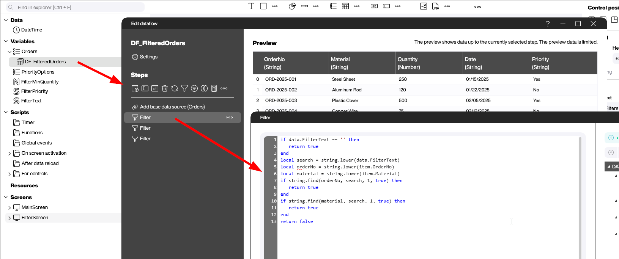Expand On screen activation folder
The image size is (619, 259).
click(x=9, y=153)
